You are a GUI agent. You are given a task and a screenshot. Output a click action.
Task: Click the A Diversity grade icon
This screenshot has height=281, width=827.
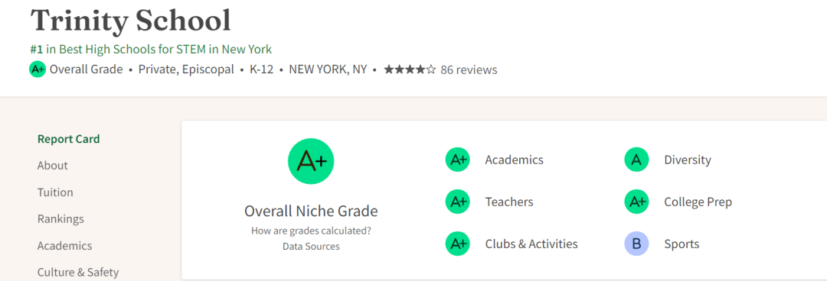tap(636, 160)
